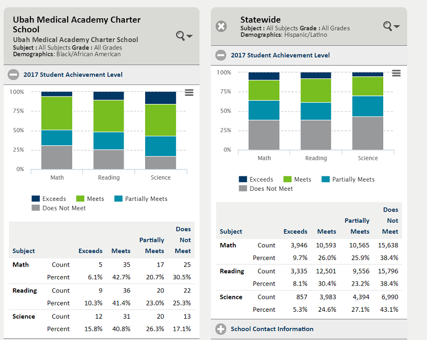Click the Math row label in Ubah table
The height and width of the screenshot is (340, 427).
(21, 265)
